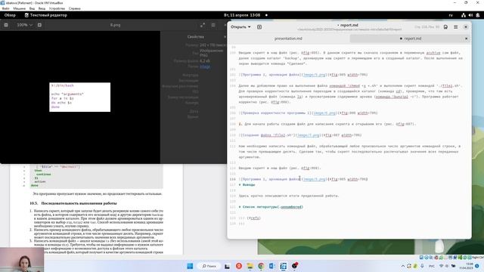Open the Устройства menu in VirtualBox
This screenshot has width=484, height=272.
coord(57,8)
